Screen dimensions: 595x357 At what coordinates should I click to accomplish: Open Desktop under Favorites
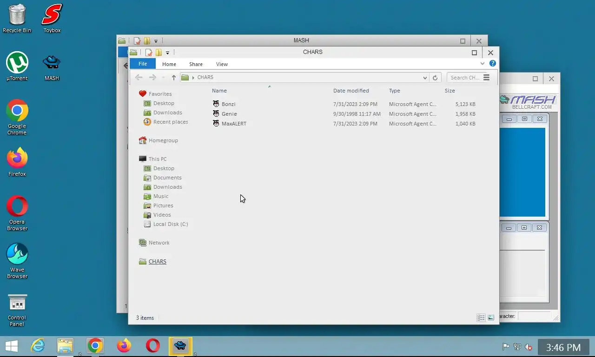pos(164,103)
